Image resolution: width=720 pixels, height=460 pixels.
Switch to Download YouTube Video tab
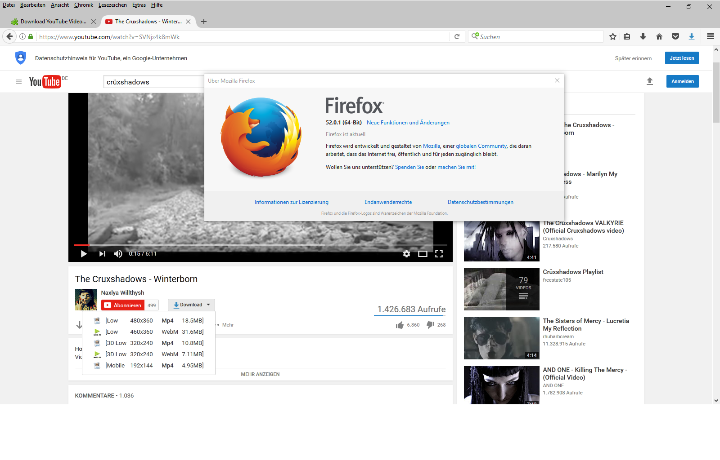click(53, 22)
